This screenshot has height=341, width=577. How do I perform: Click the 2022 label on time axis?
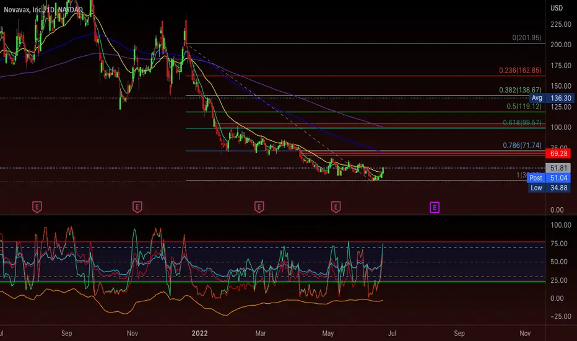[199, 334]
